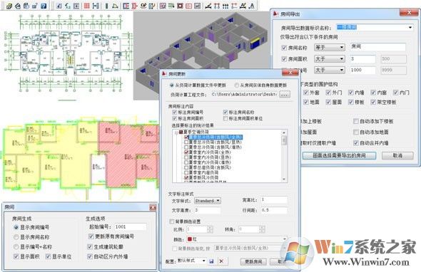This screenshot has height=272, width=421.
Task: Open 大于 dropdown in 房间面积 row
Action: click(330, 59)
